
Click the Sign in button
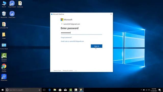tap(97, 46)
